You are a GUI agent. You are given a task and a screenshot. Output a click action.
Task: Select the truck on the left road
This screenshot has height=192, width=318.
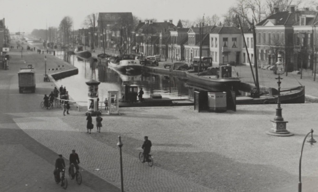(27, 80)
